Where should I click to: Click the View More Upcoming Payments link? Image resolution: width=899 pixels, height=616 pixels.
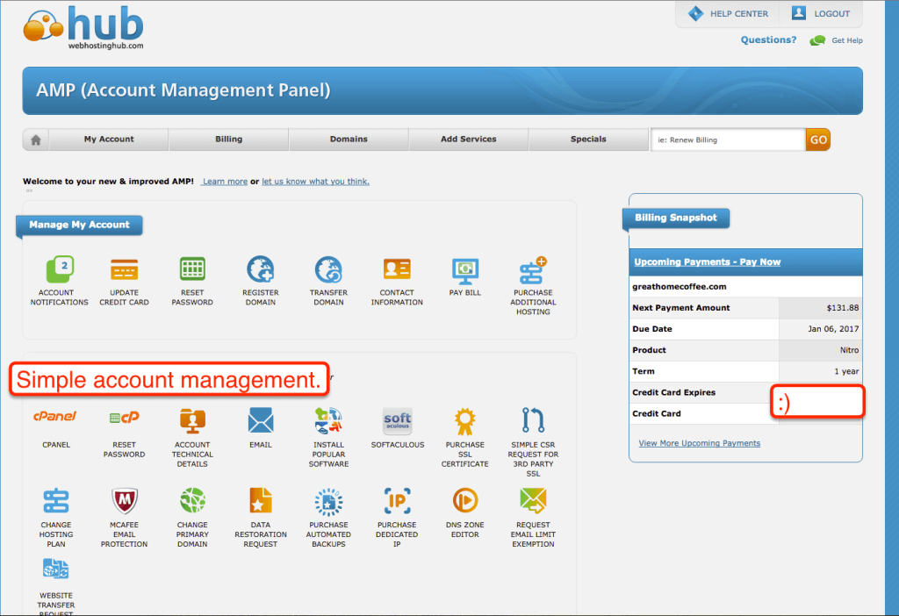700,443
